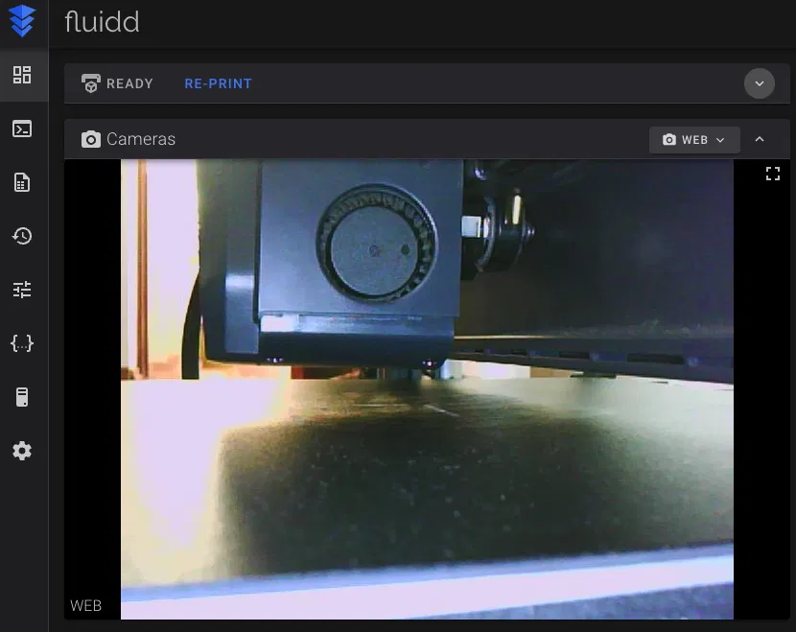Click the READY status text
The image size is (796, 632).
click(x=129, y=83)
